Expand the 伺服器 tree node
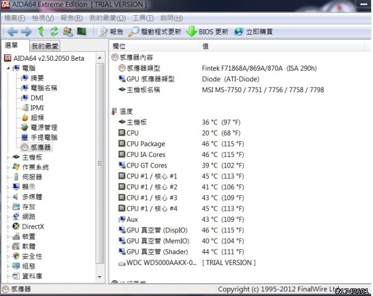Viewport: 373px width, 296px height. [x=8, y=177]
